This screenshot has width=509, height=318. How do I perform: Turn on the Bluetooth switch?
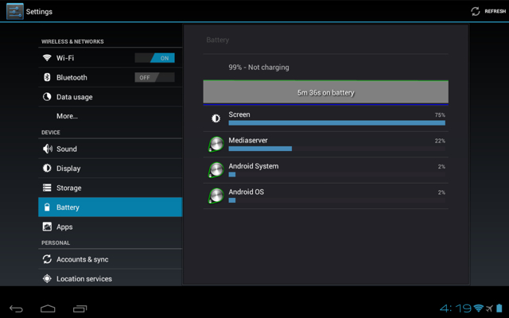(154, 78)
